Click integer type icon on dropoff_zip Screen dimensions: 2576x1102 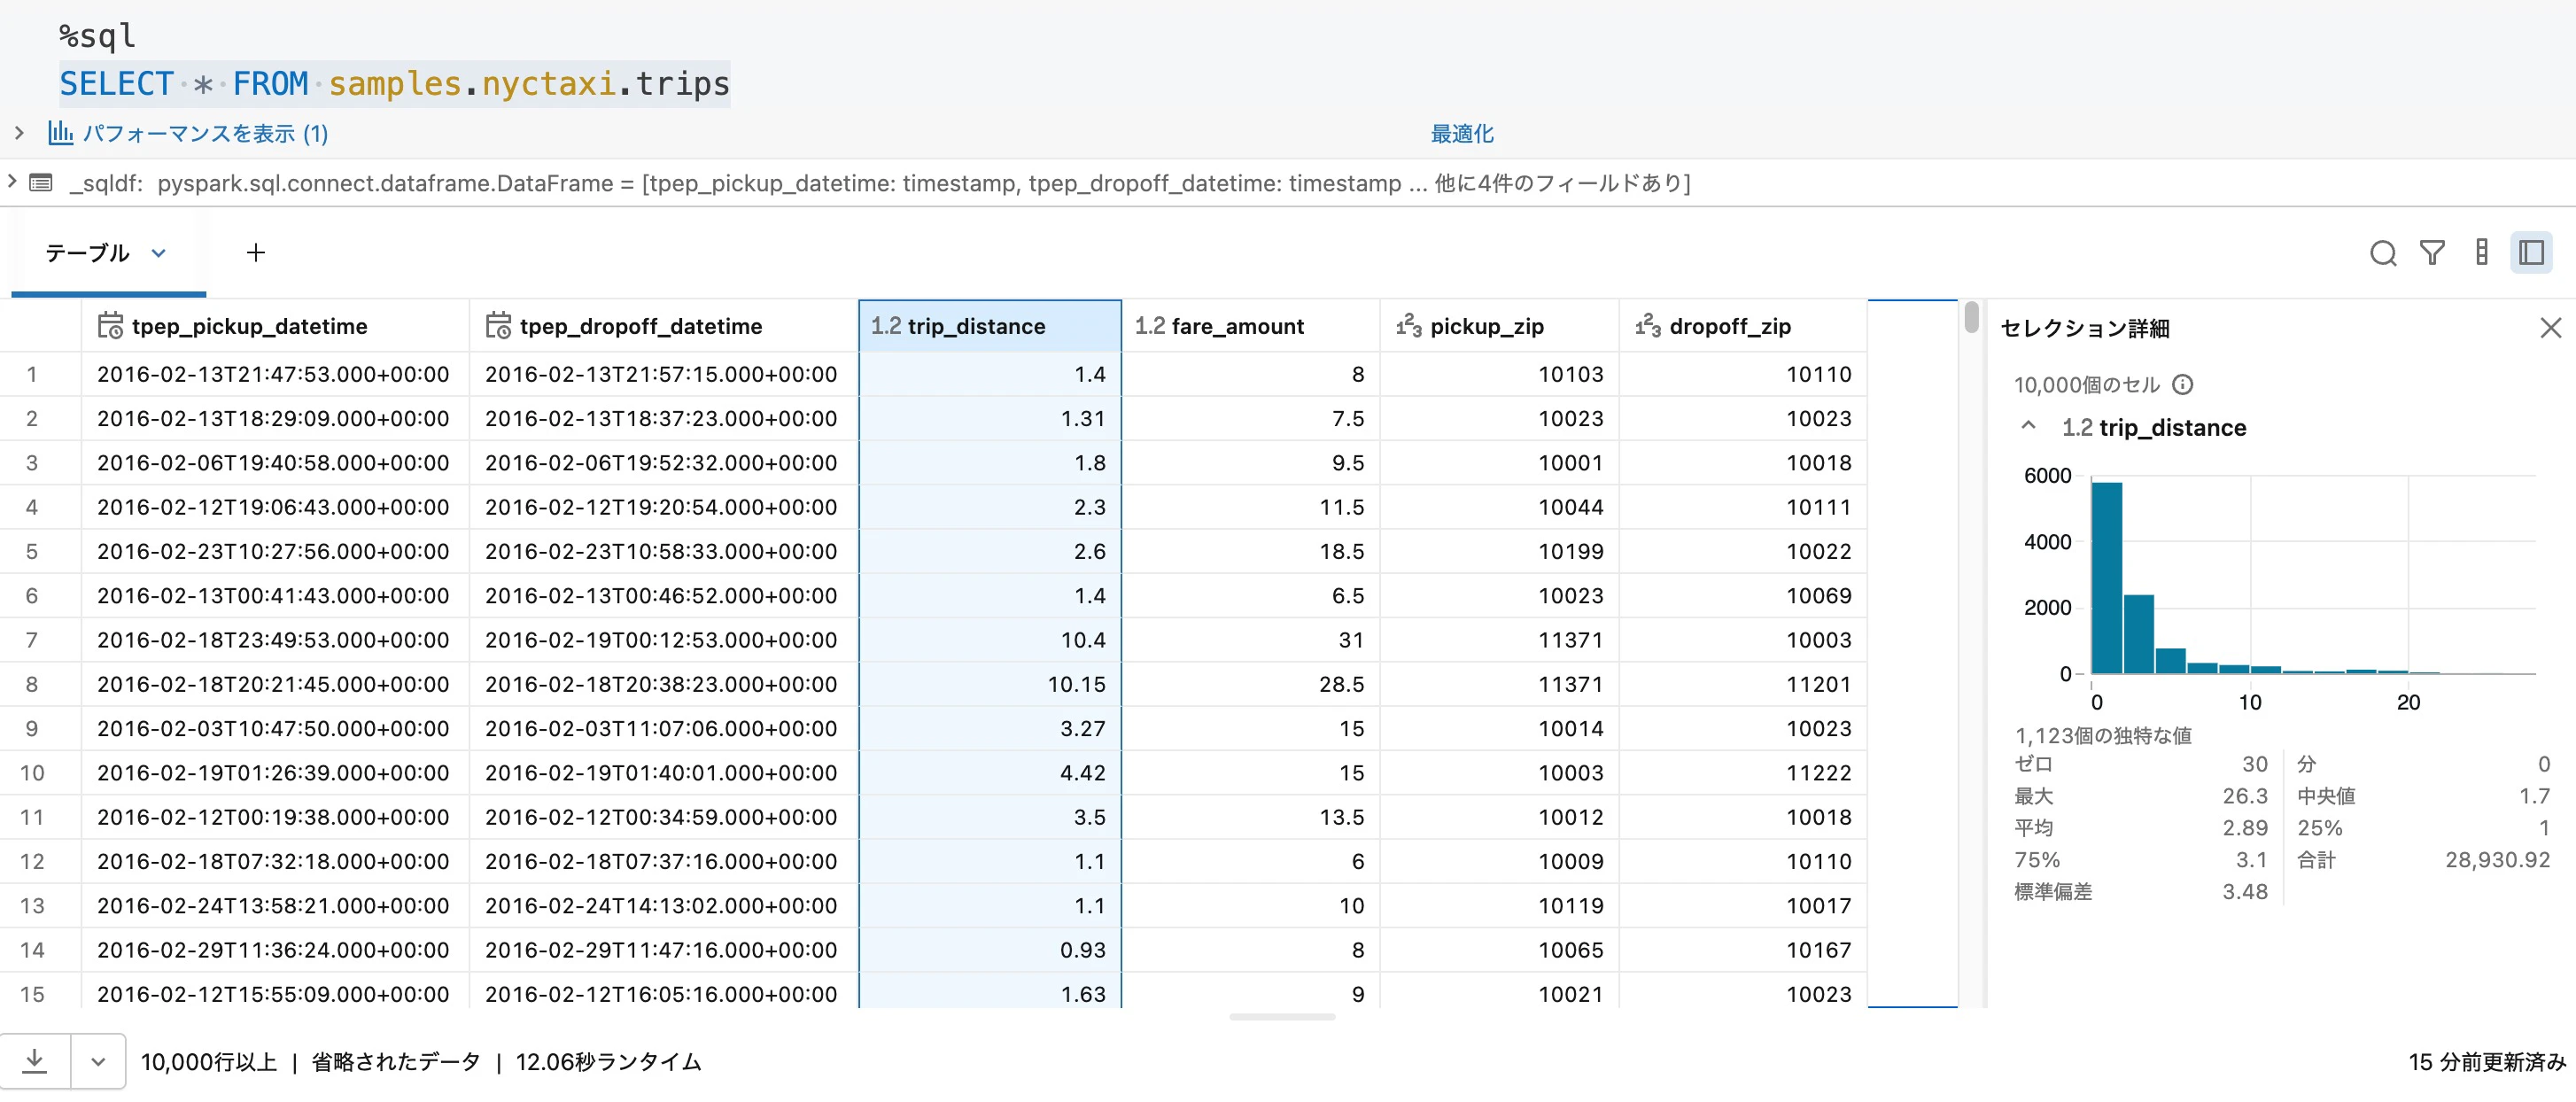1648,326
